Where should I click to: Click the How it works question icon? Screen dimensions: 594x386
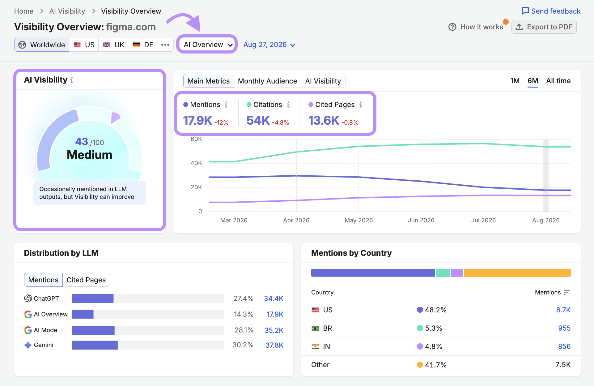point(452,27)
